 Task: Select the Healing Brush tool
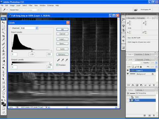[x=3, y=44]
